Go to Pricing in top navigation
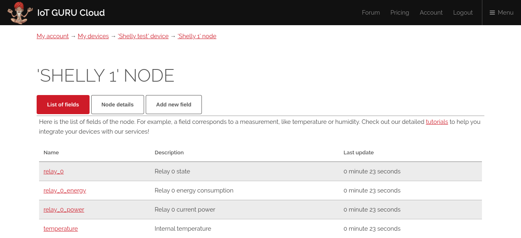This screenshot has width=521, height=238. [399, 13]
